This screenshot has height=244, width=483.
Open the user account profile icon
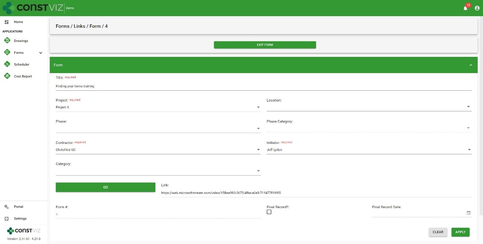pyautogui.click(x=477, y=8)
